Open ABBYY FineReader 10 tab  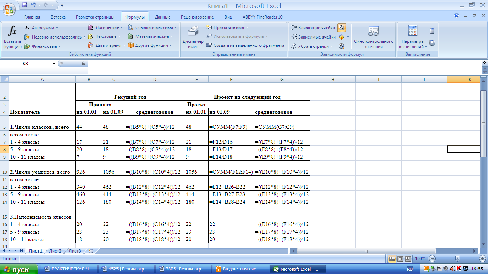click(263, 17)
